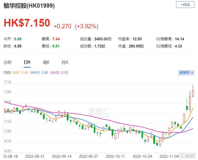The height and width of the screenshot is (160, 198).
Task: Click the 7.00 price axis label
Action: coord(8,92)
